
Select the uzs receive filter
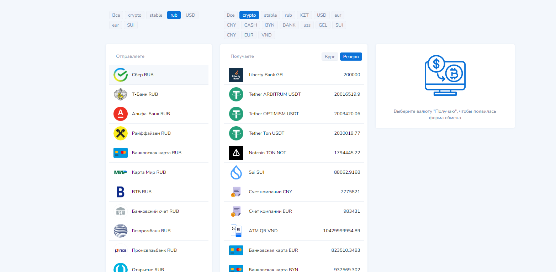pyautogui.click(x=307, y=25)
